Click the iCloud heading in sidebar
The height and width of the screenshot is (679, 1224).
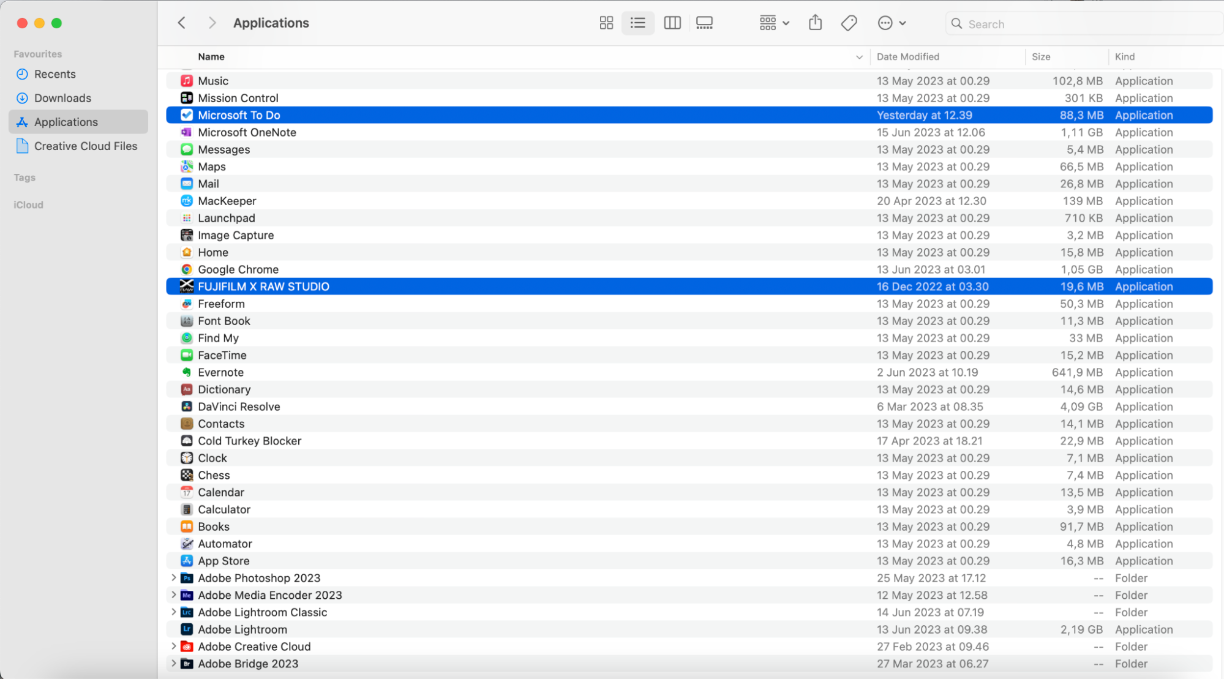click(x=28, y=205)
